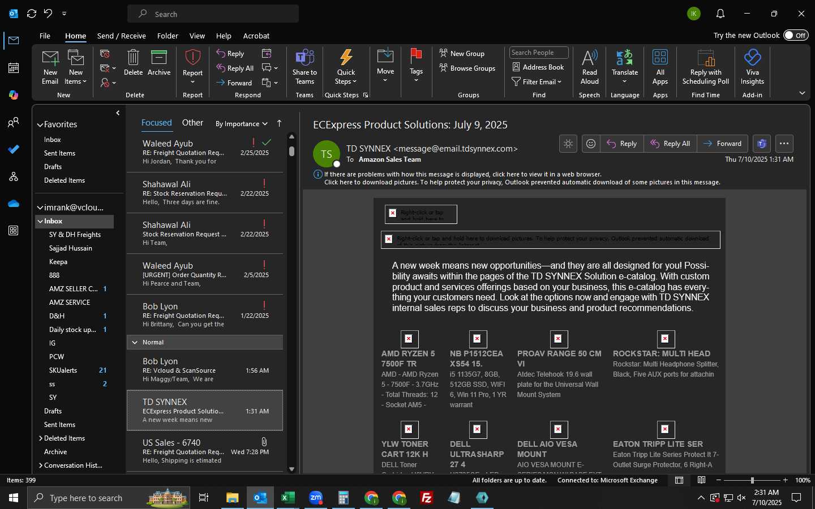Click the emoji reaction icon in message header
The width and height of the screenshot is (815, 509).
pyautogui.click(x=590, y=144)
